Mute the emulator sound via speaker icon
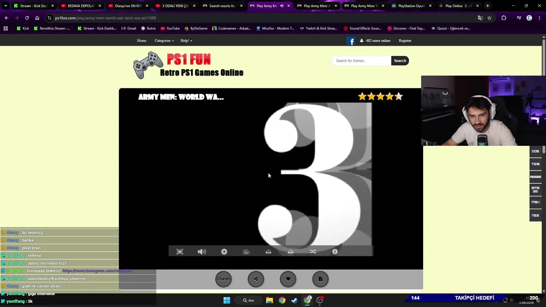Screen dimensions: 546x307 202,252
